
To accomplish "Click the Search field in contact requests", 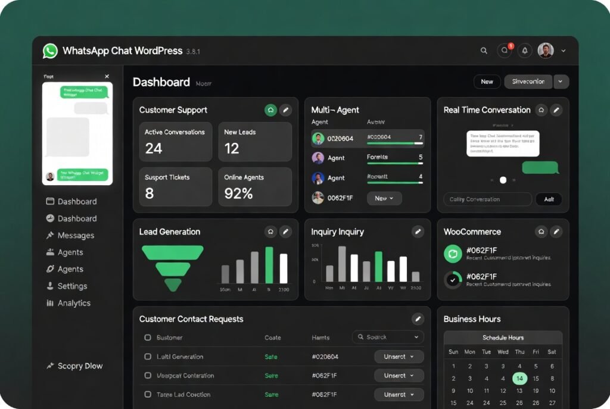I will [x=388, y=337].
